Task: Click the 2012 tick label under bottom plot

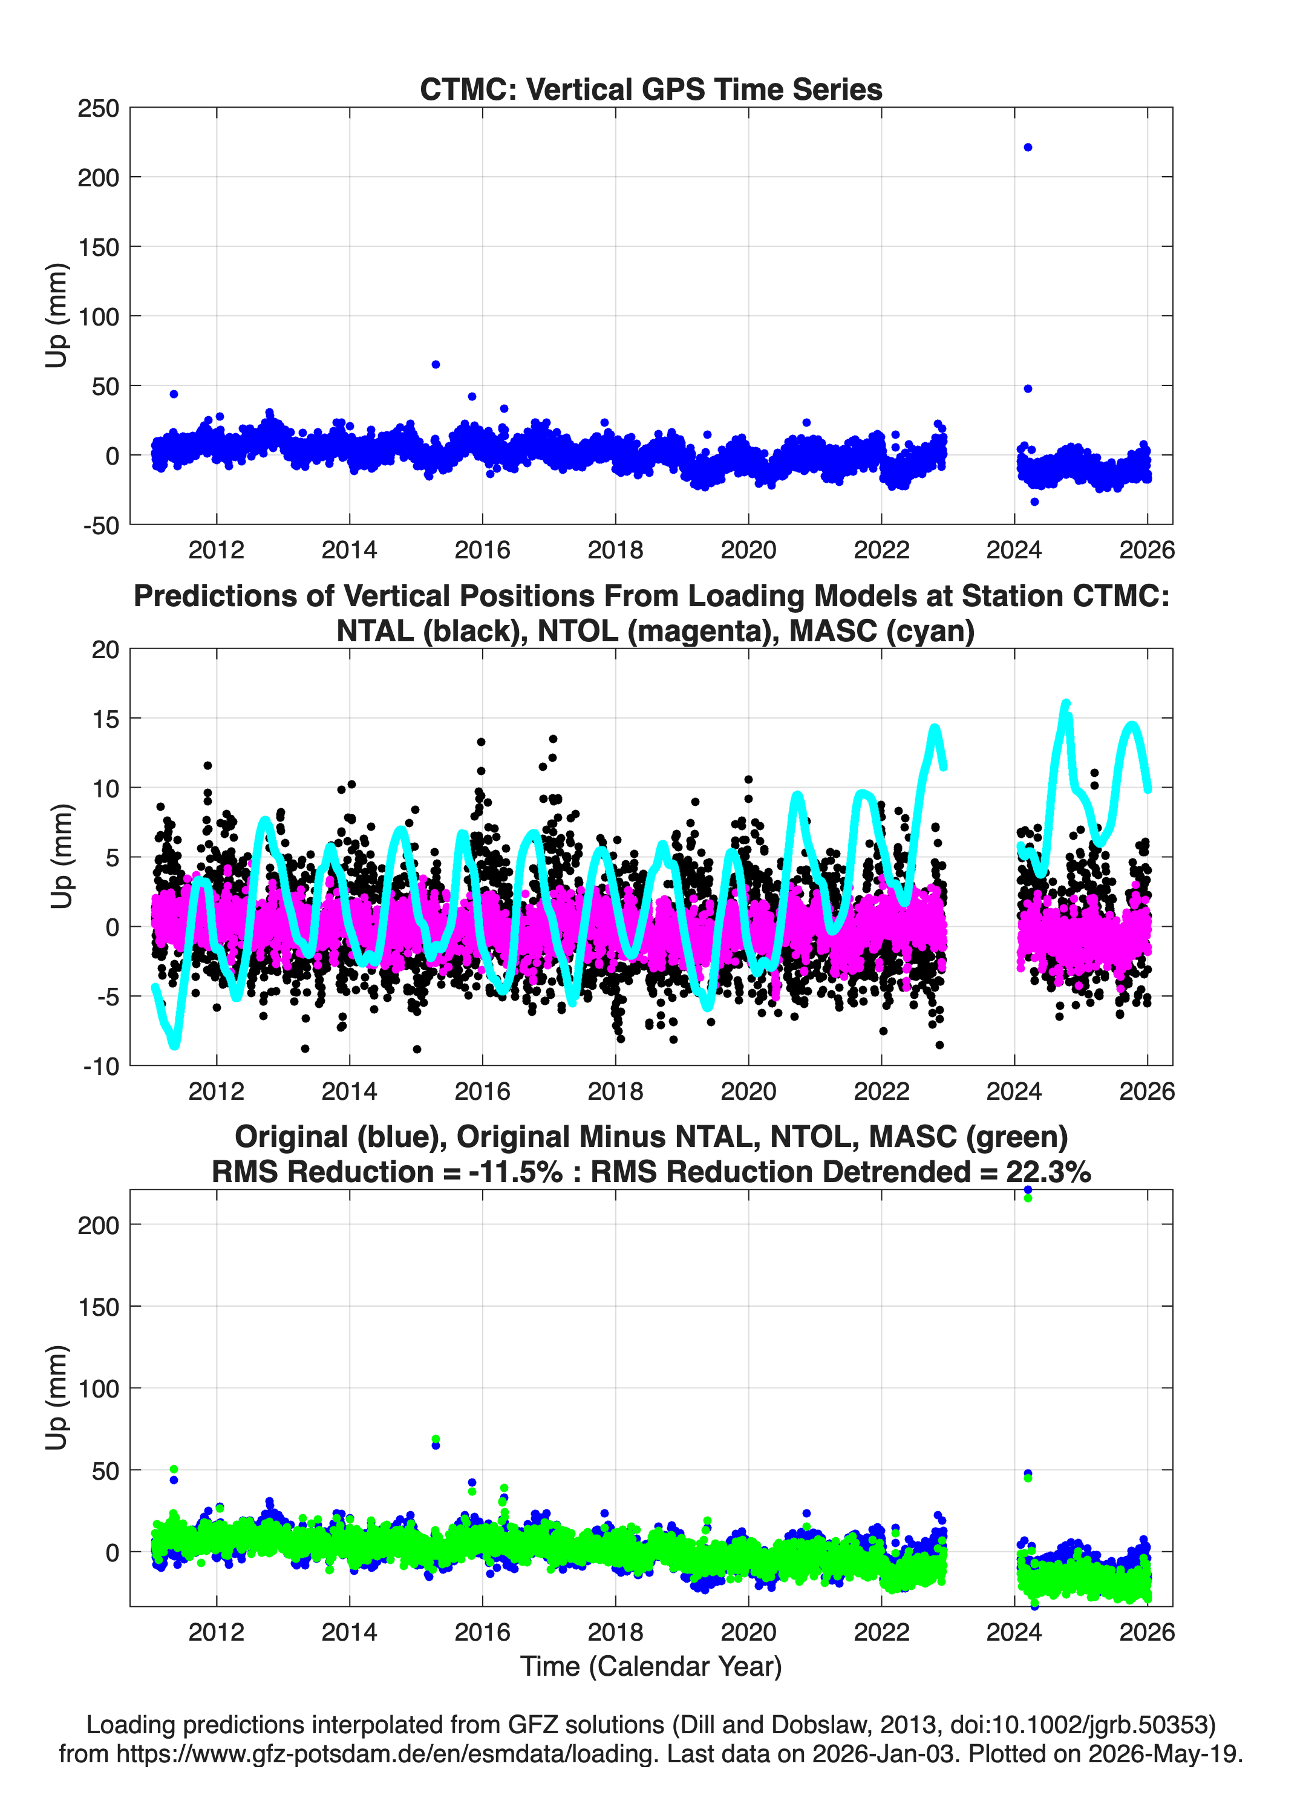Action: (217, 1632)
